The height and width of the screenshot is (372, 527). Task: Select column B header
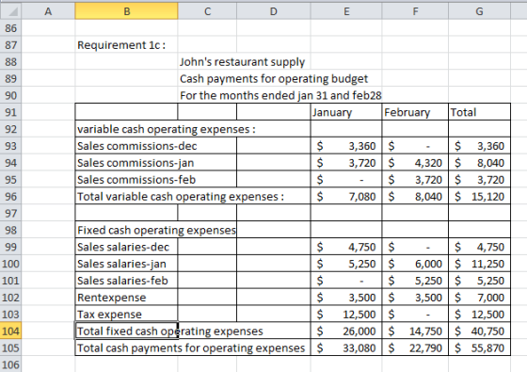pos(126,11)
